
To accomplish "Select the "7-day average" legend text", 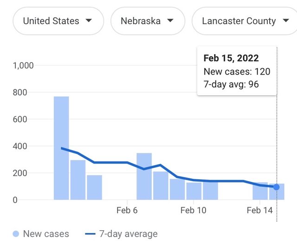I will 129,234.
